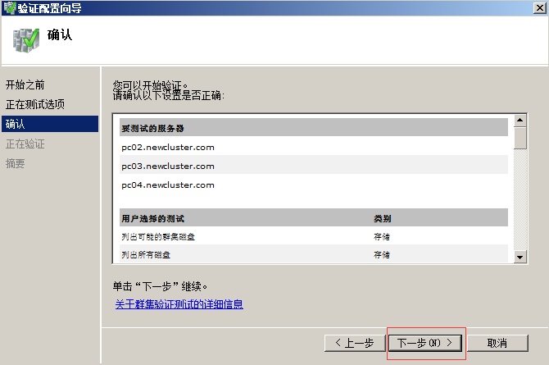Click the scrollbar down arrow

pyautogui.click(x=520, y=257)
